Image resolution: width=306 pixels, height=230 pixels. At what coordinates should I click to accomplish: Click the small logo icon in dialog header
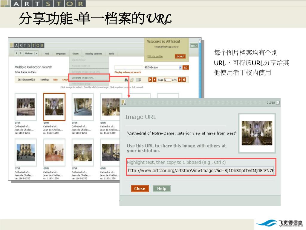point(124,102)
